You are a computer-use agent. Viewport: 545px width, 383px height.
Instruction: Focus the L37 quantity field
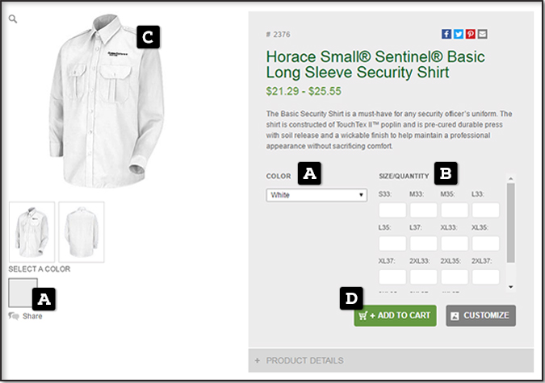coord(423,244)
